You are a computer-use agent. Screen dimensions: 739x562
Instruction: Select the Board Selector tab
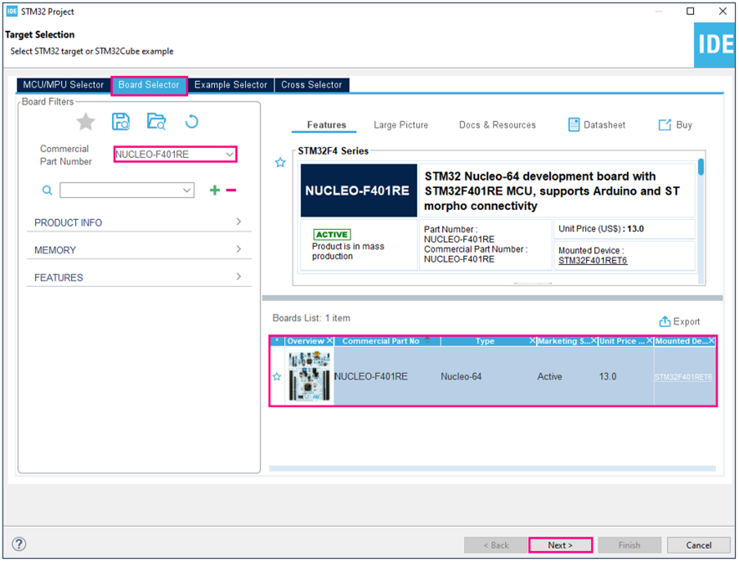(149, 84)
